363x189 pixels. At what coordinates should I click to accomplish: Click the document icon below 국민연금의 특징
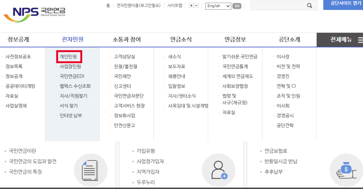point(91,170)
